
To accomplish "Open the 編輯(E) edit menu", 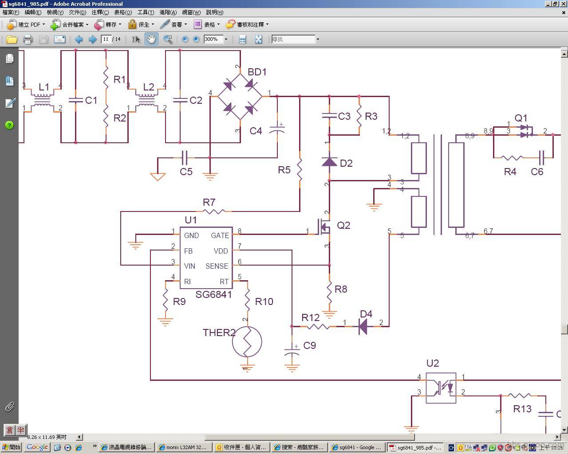I will [x=33, y=12].
